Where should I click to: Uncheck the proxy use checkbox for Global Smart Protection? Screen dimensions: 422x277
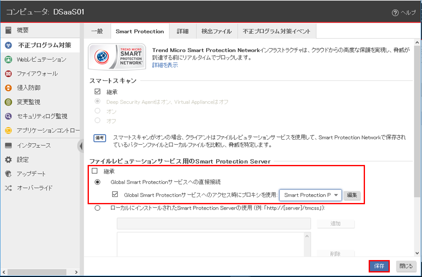(x=116, y=195)
